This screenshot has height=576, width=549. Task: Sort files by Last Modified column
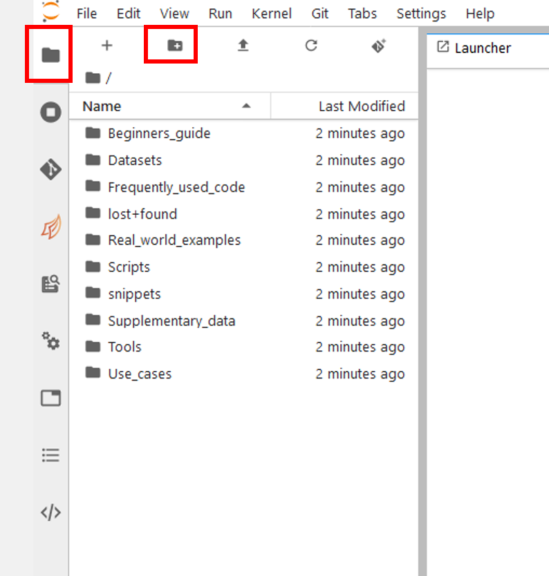pos(361,106)
